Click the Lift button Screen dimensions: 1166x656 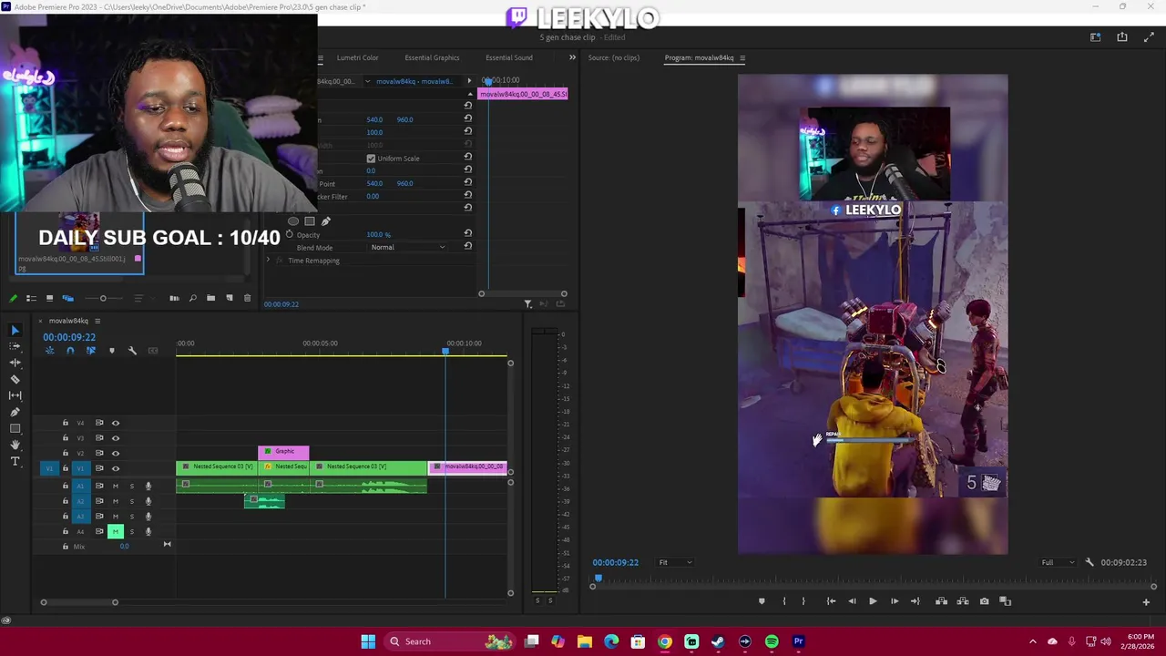click(941, 601)
